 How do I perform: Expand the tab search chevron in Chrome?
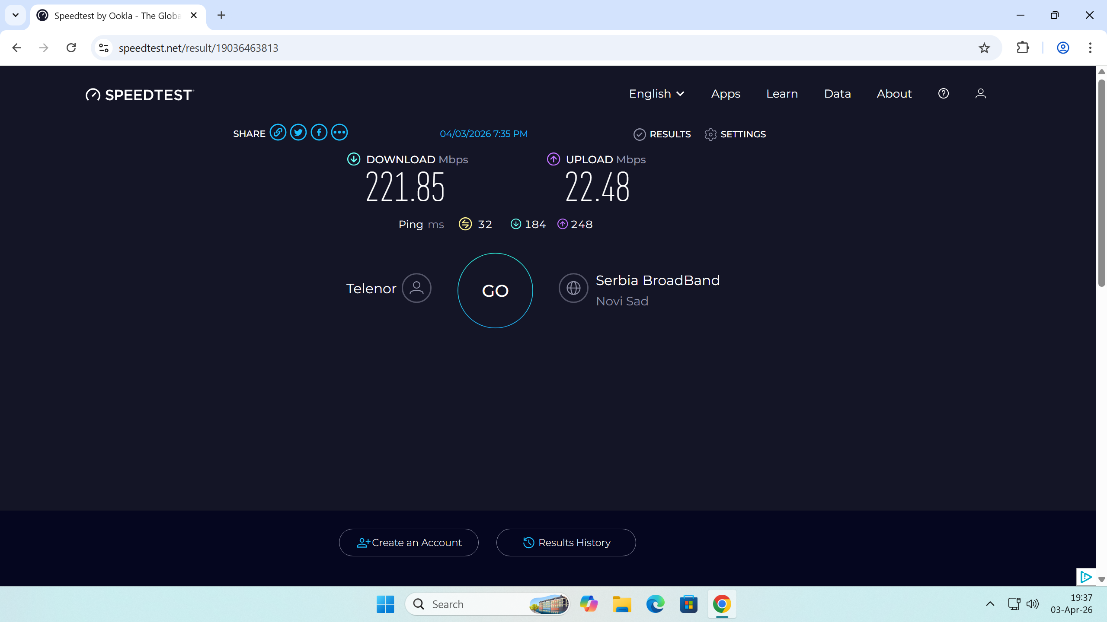tap(16, 16)
